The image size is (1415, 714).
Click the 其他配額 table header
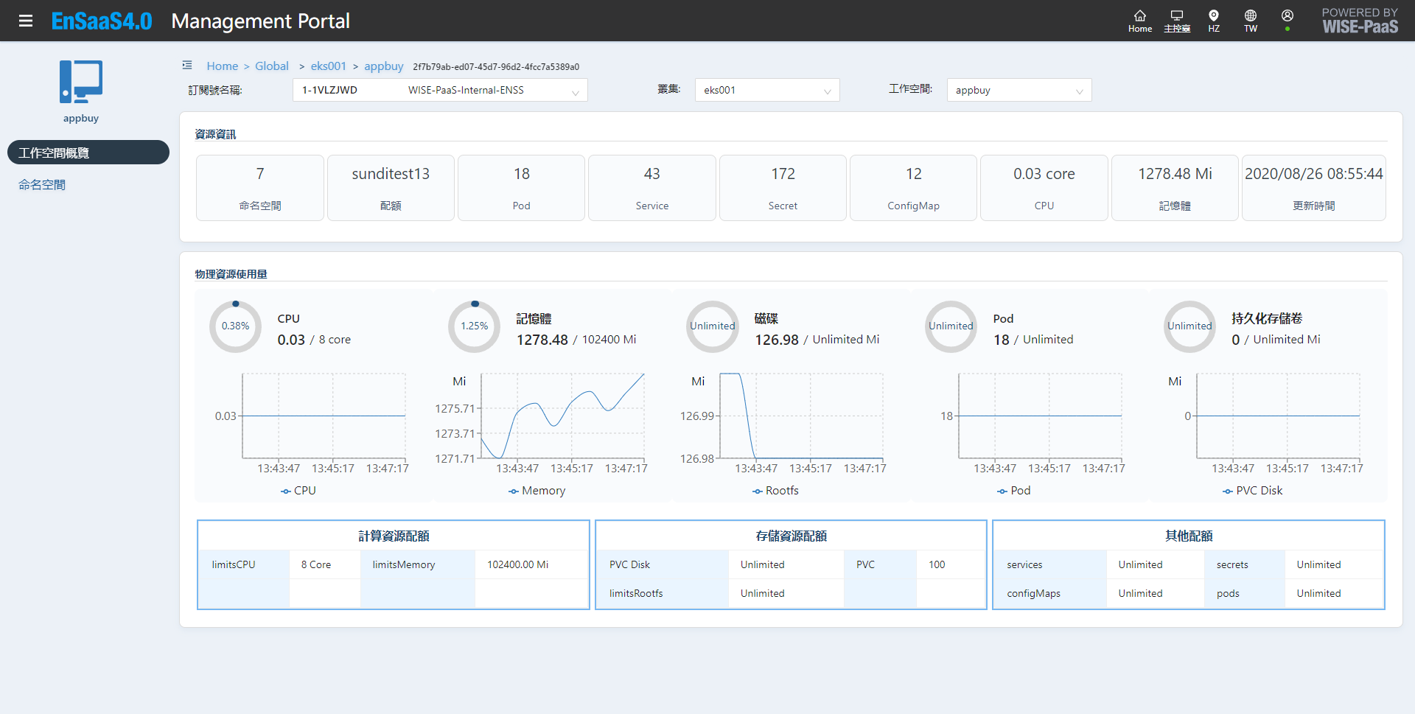coord(1189,536)
